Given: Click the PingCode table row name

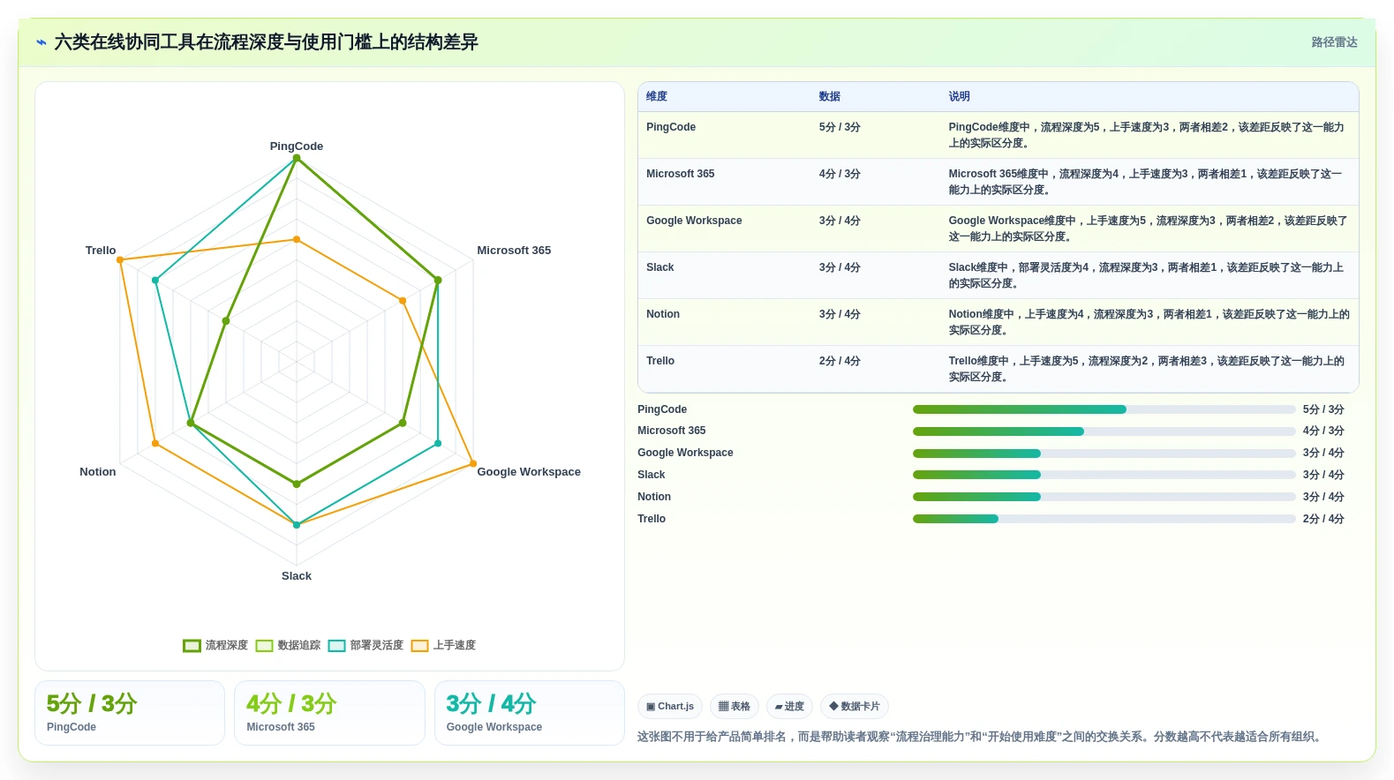Looking at the screenshot, I should (x=671, y=127).
